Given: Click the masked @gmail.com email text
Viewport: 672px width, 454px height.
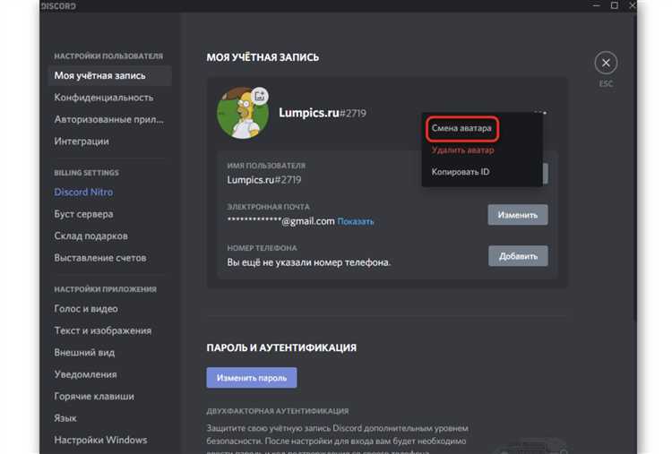Looking at the screenshot, I should pyautogui.click(x=280, y=221).
